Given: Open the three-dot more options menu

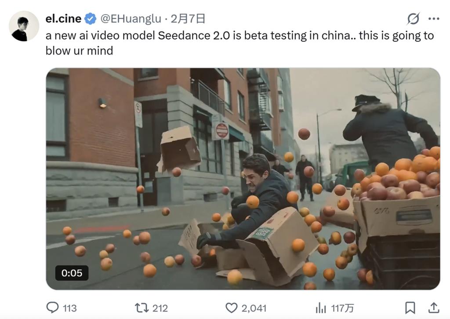Looking at the screenshot, I should tap(434, 18).
